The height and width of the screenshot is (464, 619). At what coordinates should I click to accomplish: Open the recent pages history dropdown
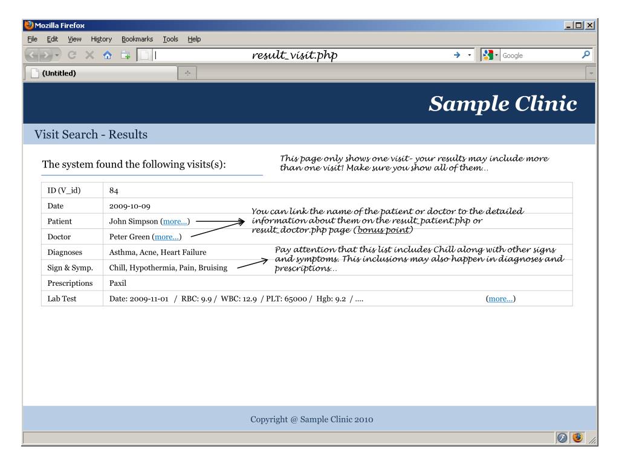[x=57, y=55]
